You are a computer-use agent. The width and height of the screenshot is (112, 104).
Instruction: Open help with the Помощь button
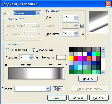99,98
